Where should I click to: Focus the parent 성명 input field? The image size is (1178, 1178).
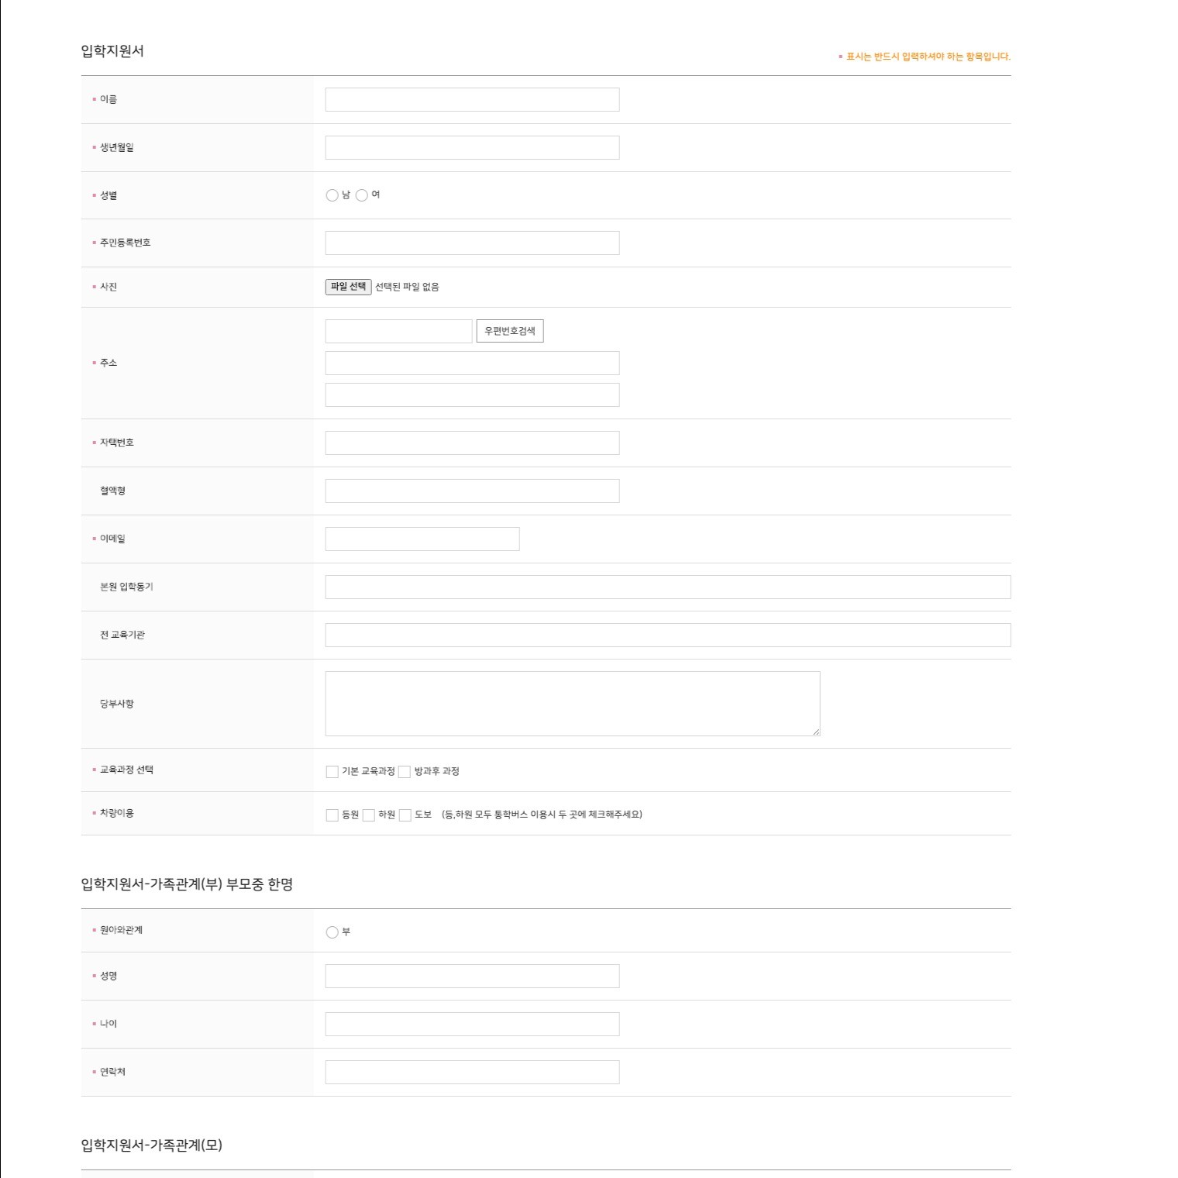[x=472, y=976]
